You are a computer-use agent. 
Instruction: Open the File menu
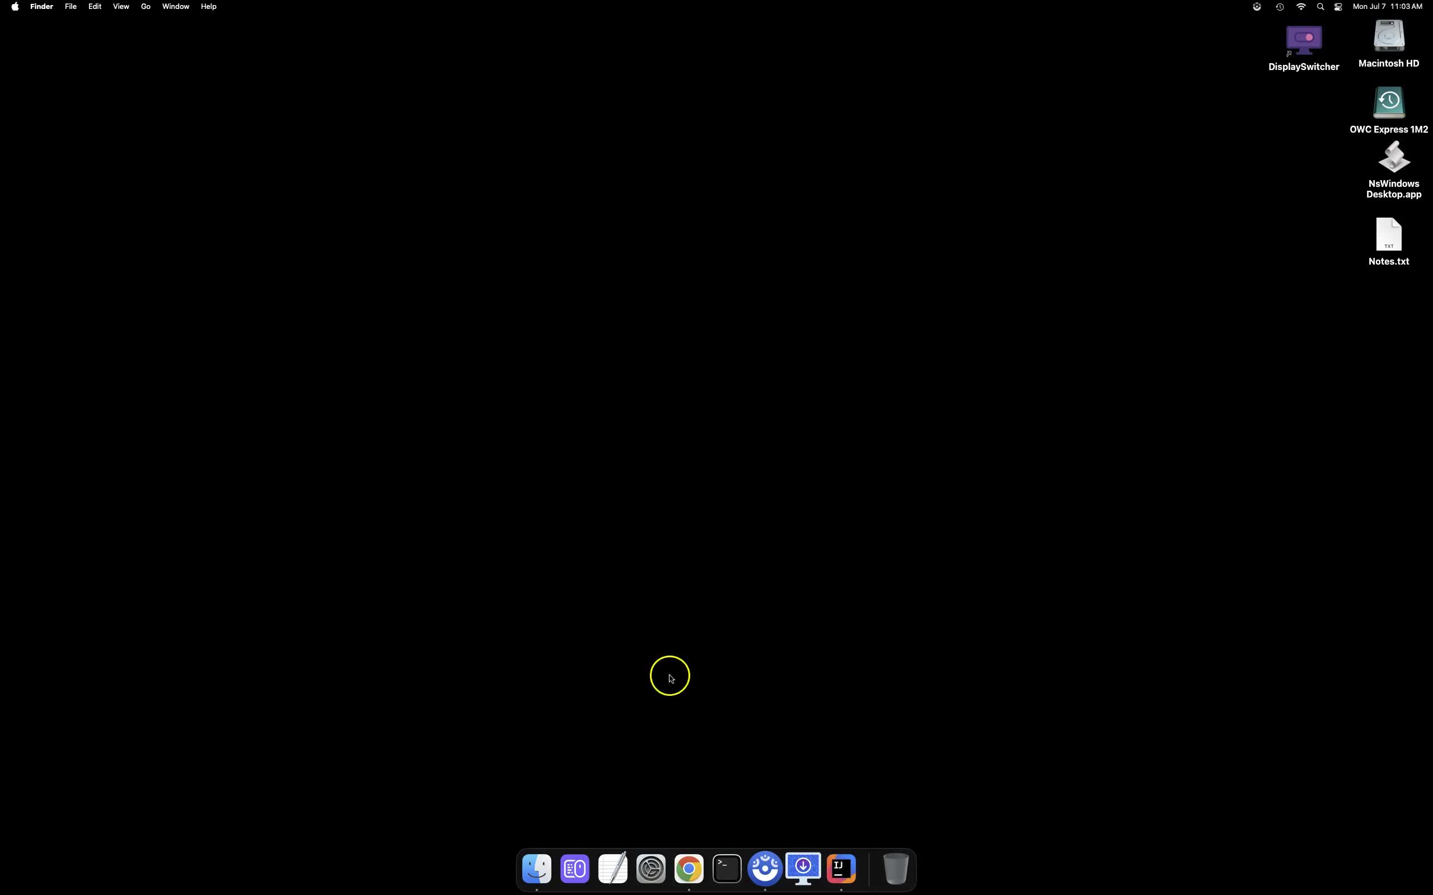pos(71,7)
